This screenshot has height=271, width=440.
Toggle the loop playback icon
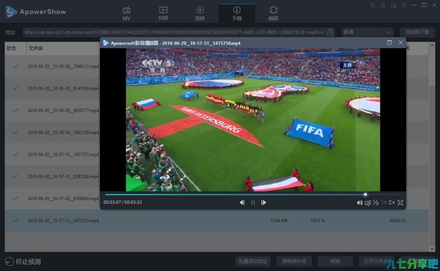[x=368, y=203]
